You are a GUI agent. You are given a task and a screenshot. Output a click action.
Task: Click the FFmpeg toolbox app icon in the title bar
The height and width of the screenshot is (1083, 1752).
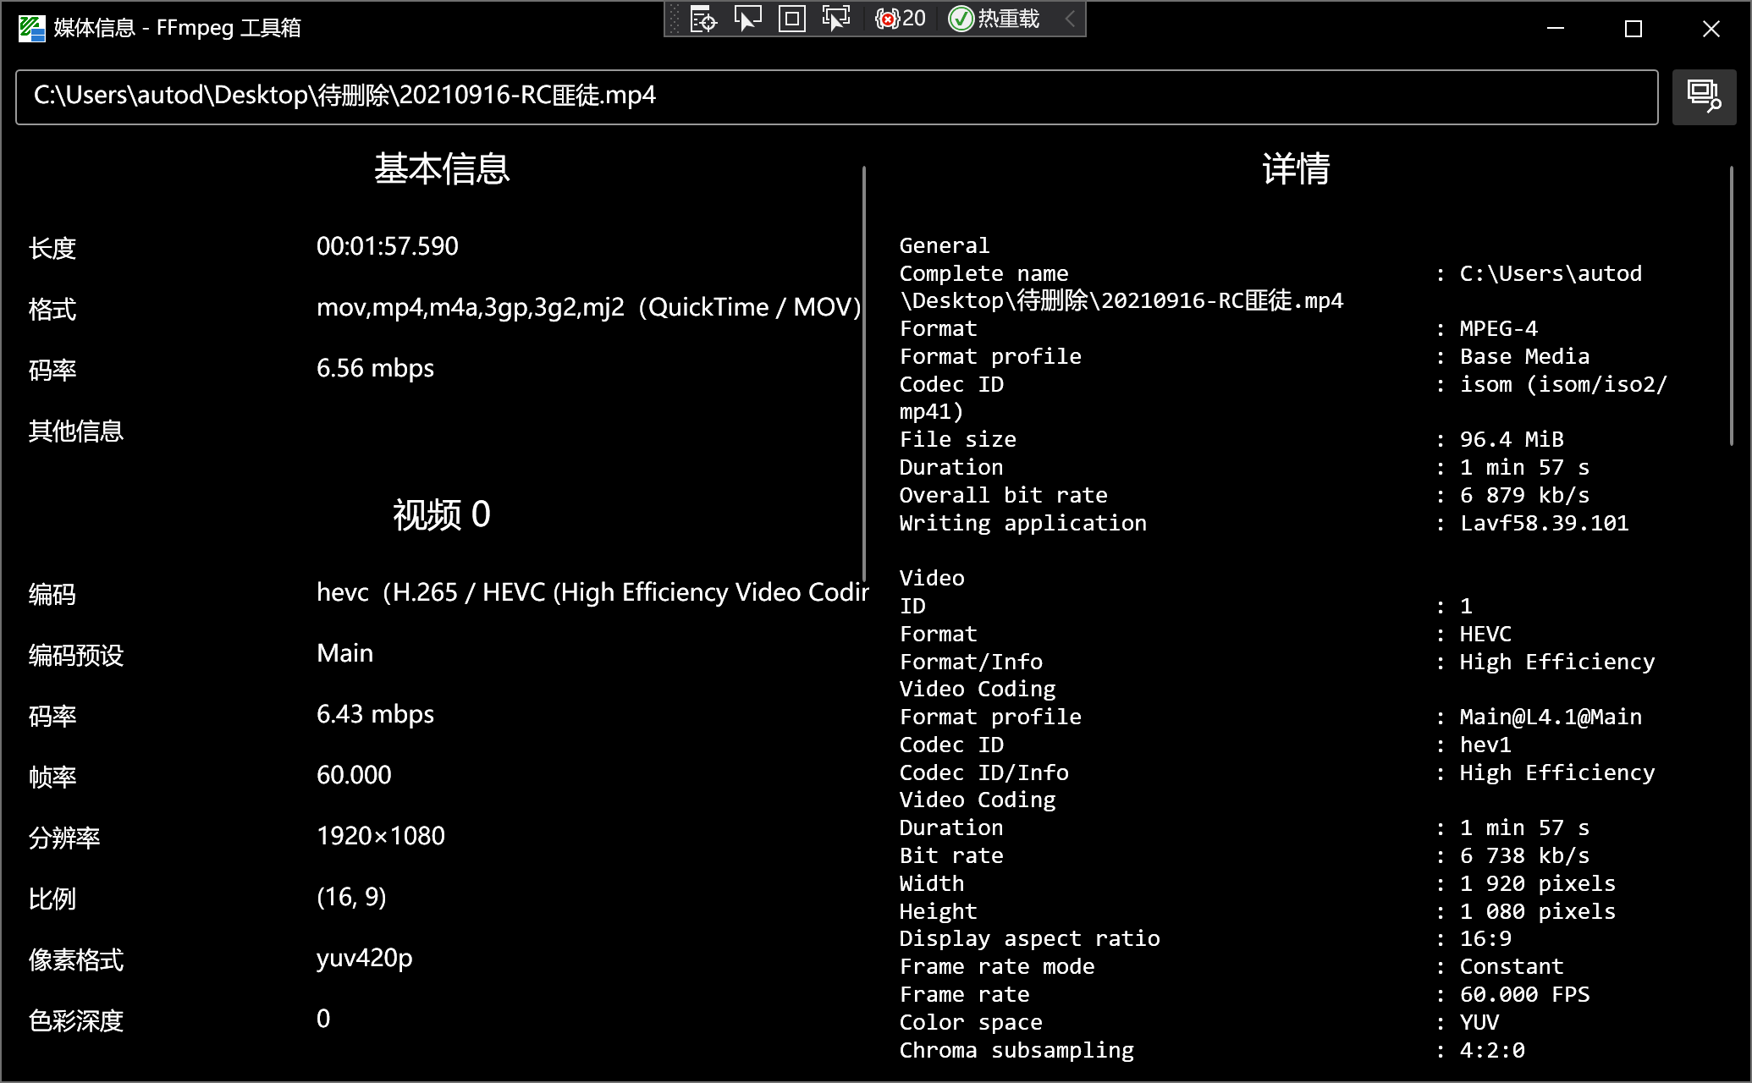31,28
